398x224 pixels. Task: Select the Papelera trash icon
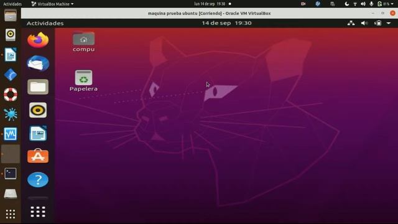point(83,81)
